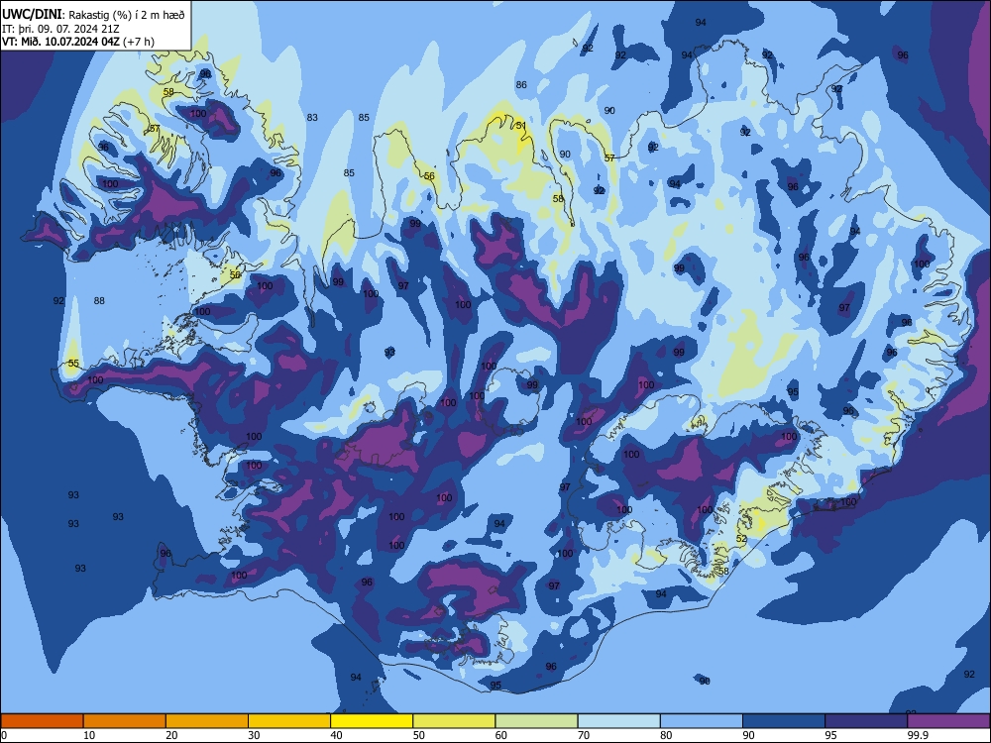Click the humidity value 52 on the map
This screenshot has width=991, height=743.
click(x=742, y=539)
